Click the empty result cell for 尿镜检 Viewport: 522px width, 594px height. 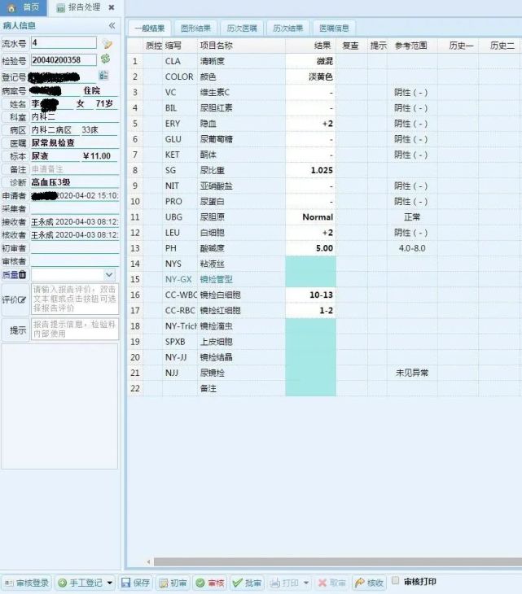point(310,373)
